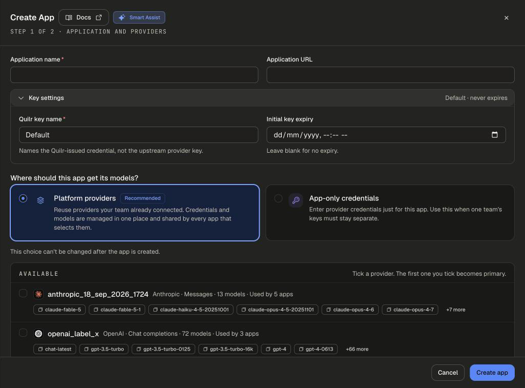Screen dimensions: 525x388
Task: Click the OpenAI provider logo icon
Action: click(x=38, y=334)
